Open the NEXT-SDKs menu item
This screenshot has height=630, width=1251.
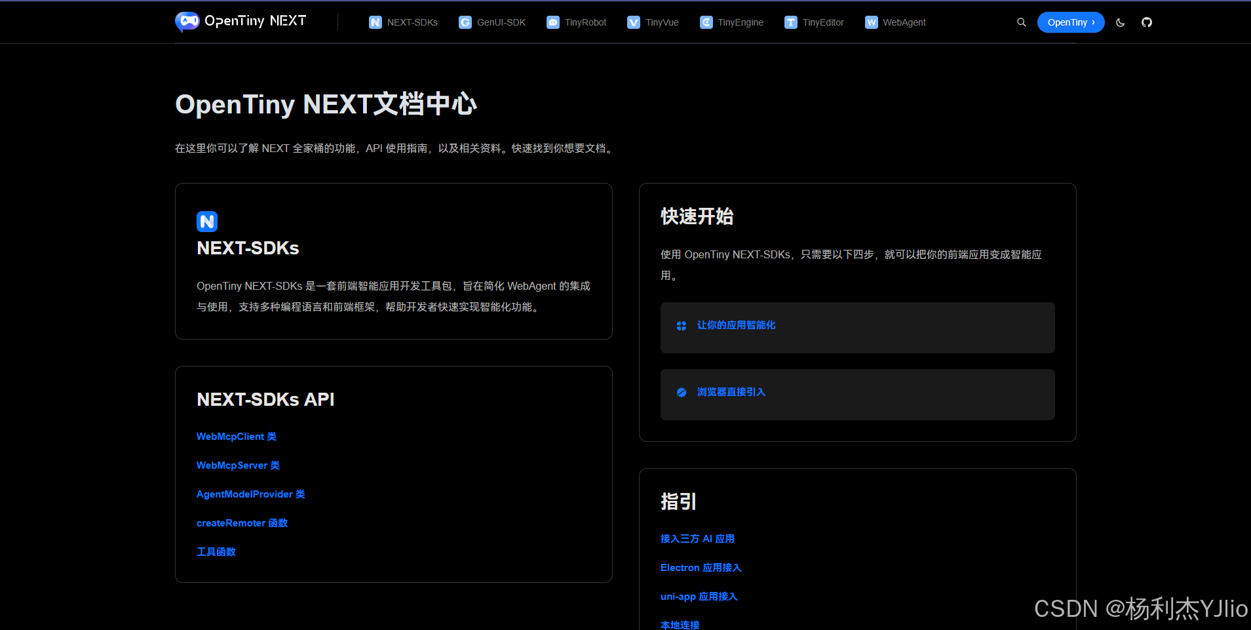pos(404,22)
